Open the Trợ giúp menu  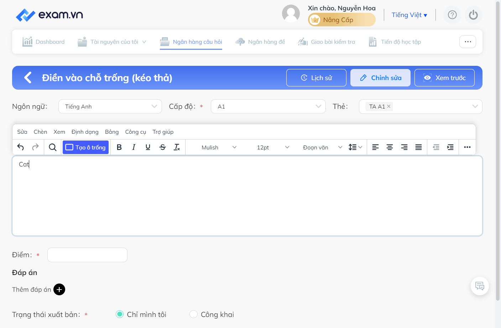pyautogui.click(x=163, y=132)
